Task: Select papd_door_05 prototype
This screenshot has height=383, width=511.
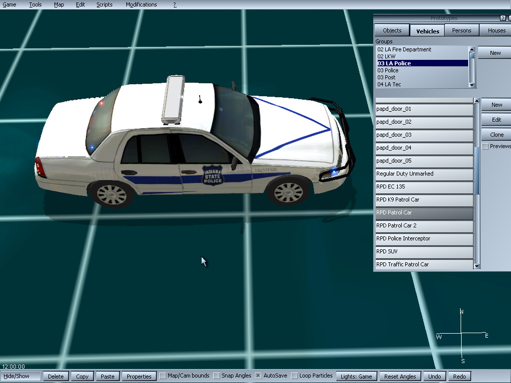Action: 424,161
